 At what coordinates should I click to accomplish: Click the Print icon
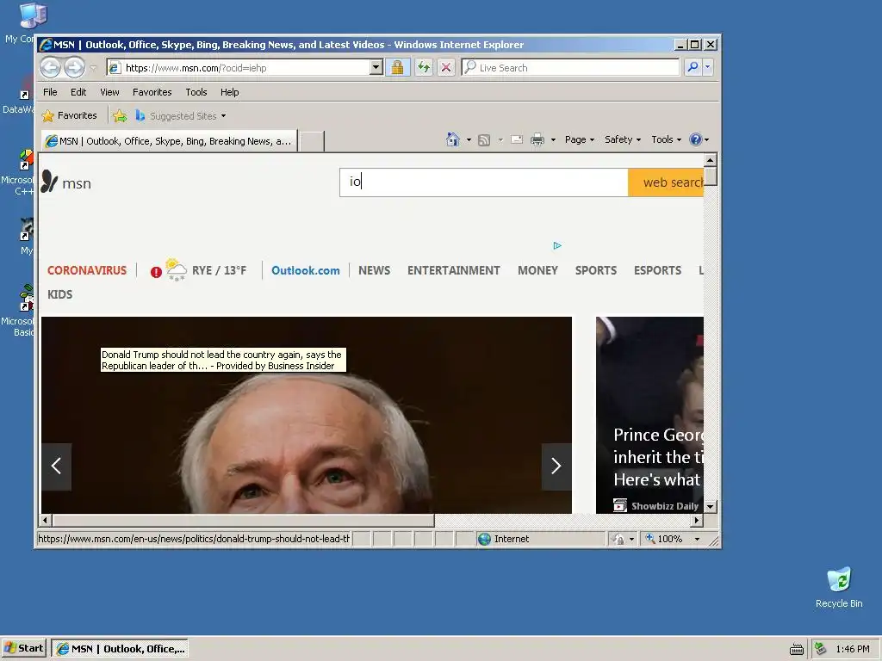[537, 139]
